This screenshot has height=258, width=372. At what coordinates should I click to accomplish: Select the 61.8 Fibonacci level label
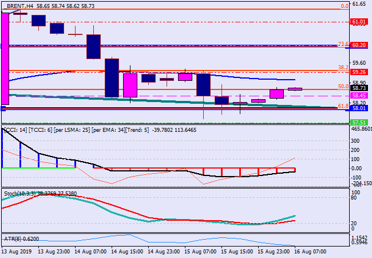[x=343, y=105]
